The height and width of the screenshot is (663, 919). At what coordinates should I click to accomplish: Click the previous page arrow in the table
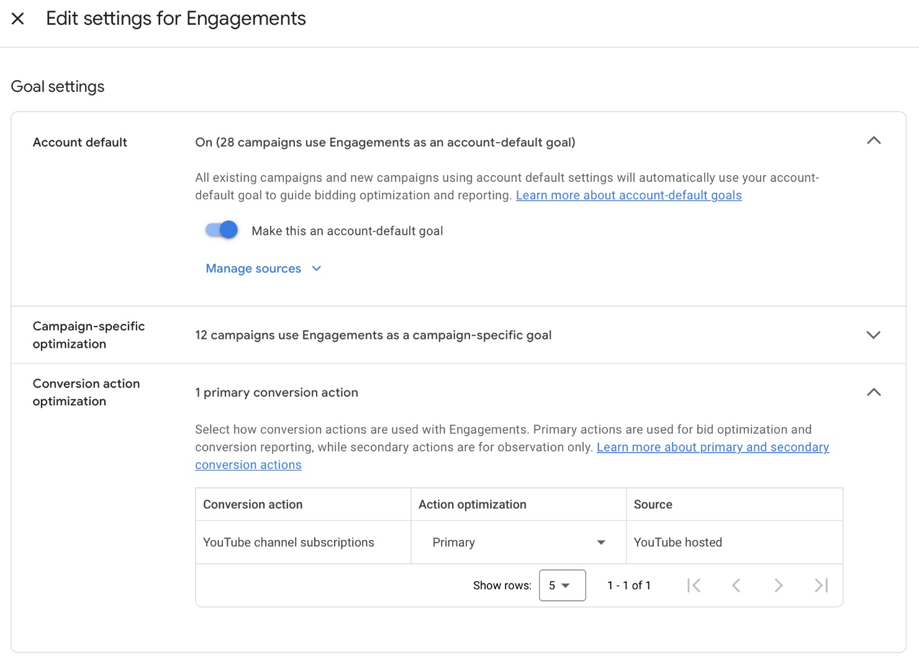[736, 585]
